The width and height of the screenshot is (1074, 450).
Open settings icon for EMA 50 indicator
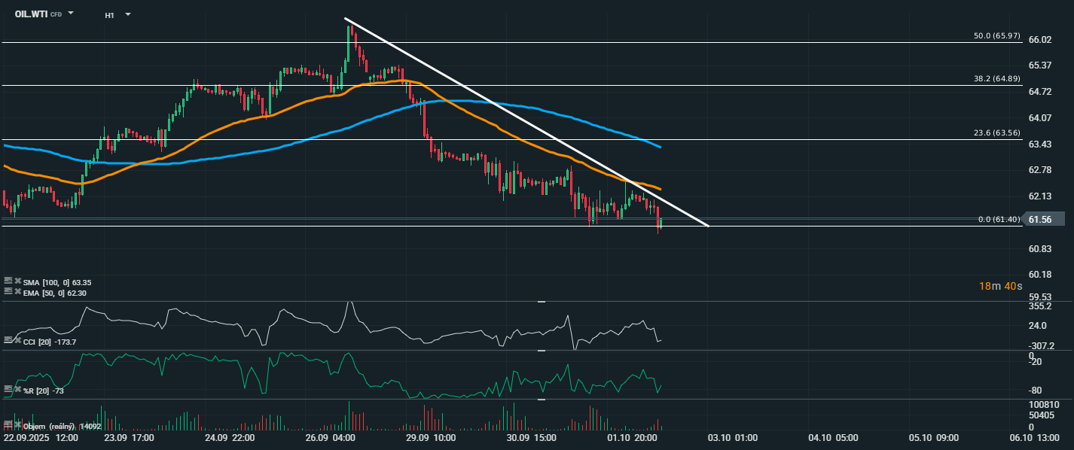click(8, 290)
